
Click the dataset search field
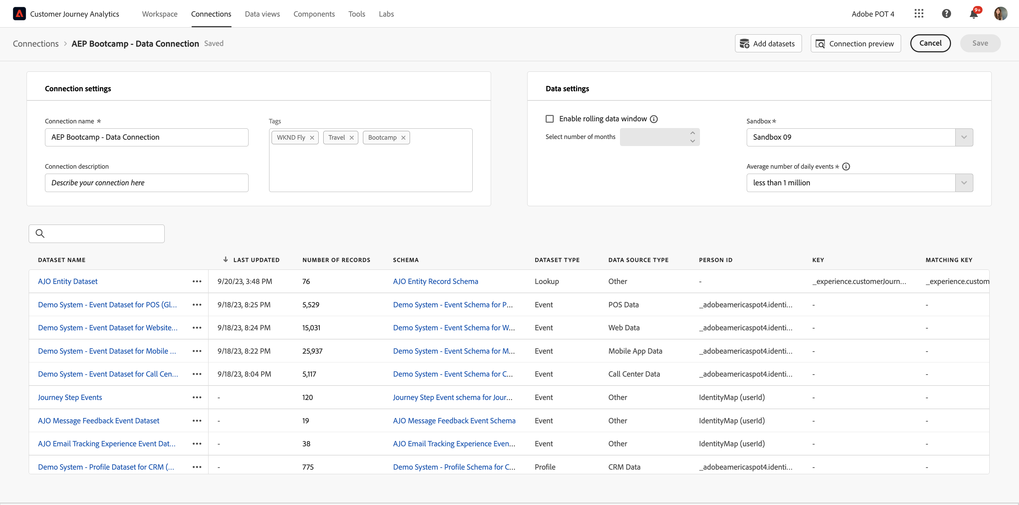tap(97, 233)
